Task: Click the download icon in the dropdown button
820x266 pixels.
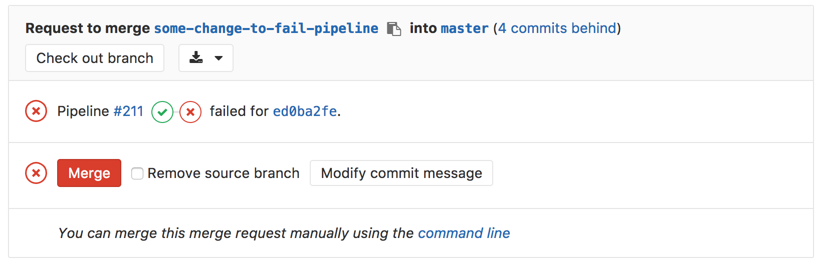Action: click(196, 58)
